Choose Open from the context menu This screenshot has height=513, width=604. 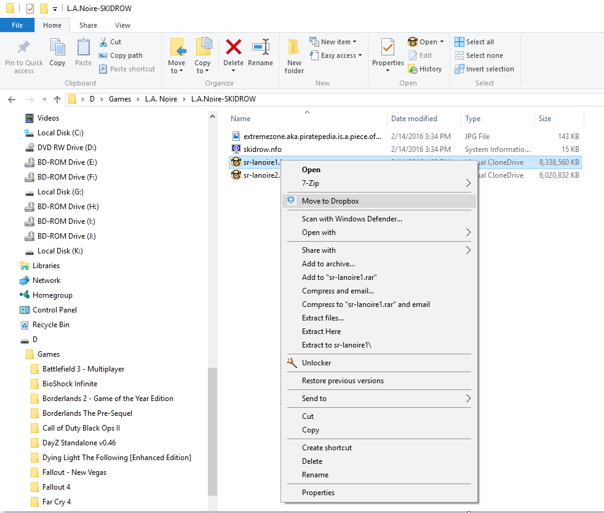(379, 170)
